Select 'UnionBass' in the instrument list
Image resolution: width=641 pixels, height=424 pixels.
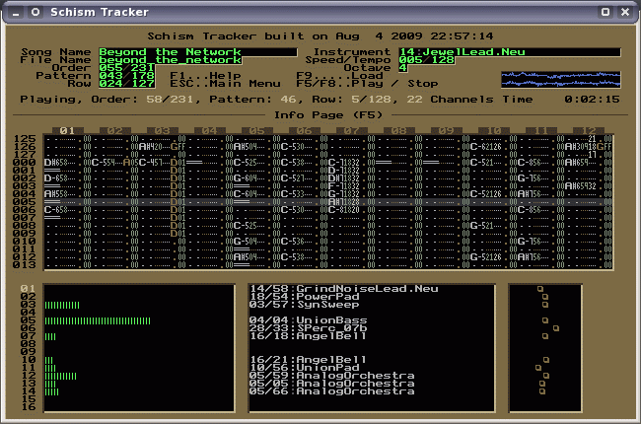point(331,320)
